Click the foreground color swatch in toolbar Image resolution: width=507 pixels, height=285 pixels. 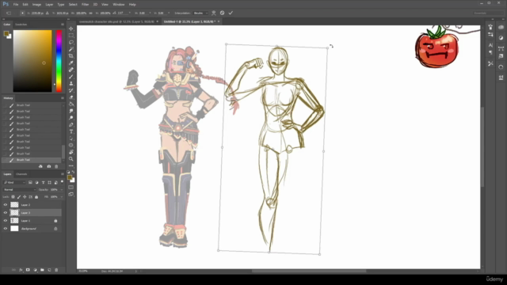(x=70, y=177)
